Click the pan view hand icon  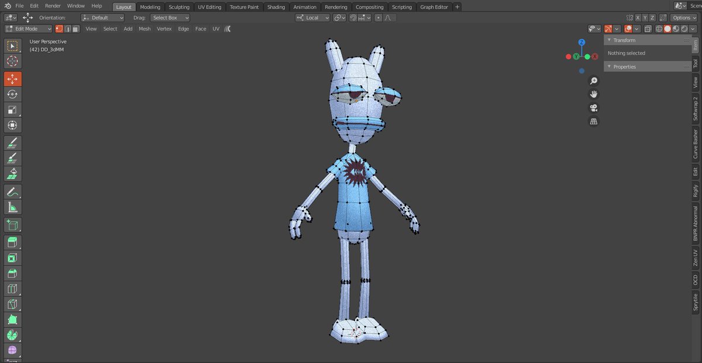coord(594,94)
